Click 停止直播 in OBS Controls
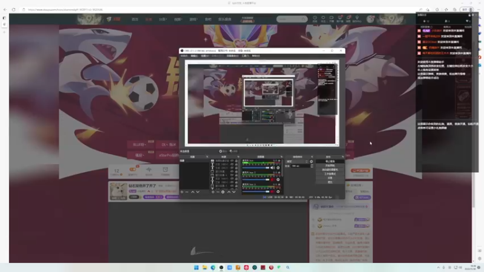The height and width of the screenshot is (272, 484). [x=330, y=161]
